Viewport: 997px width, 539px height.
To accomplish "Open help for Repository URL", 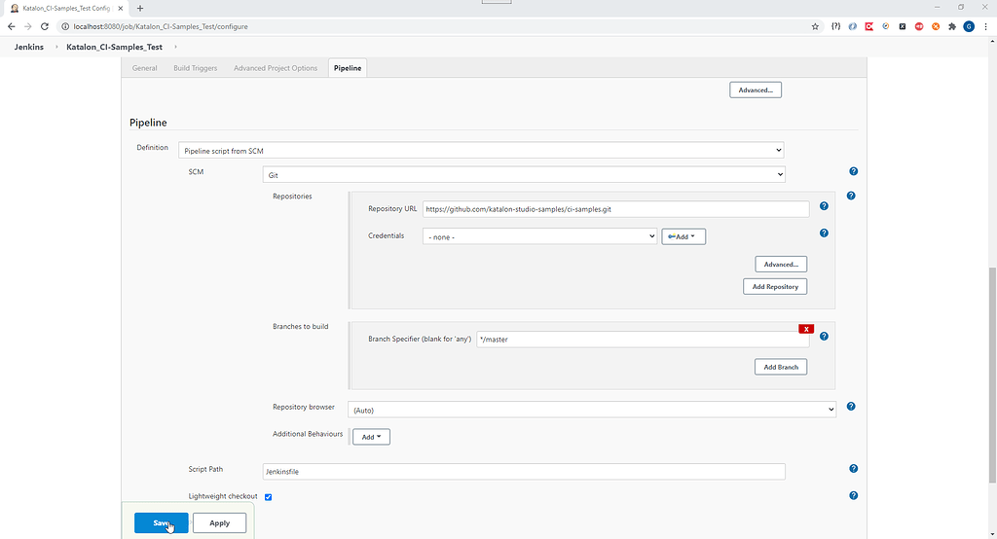I will point(824,206).
